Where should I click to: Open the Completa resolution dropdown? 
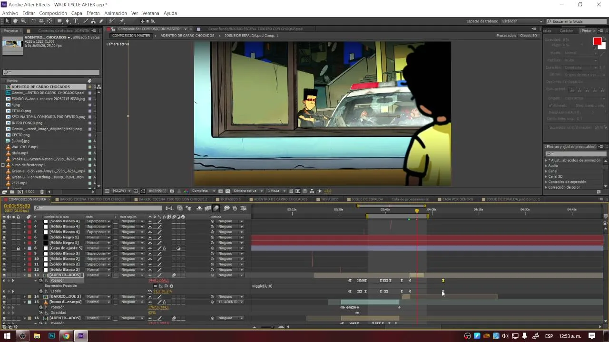(x=203, y=191)
